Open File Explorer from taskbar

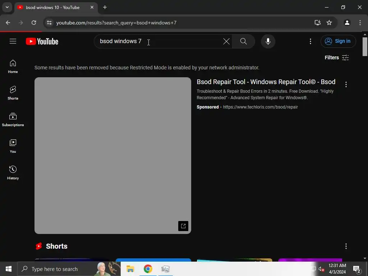[x=130, y=269]
